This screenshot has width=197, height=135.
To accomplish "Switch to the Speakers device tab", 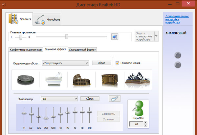I will tap(19, 19).
